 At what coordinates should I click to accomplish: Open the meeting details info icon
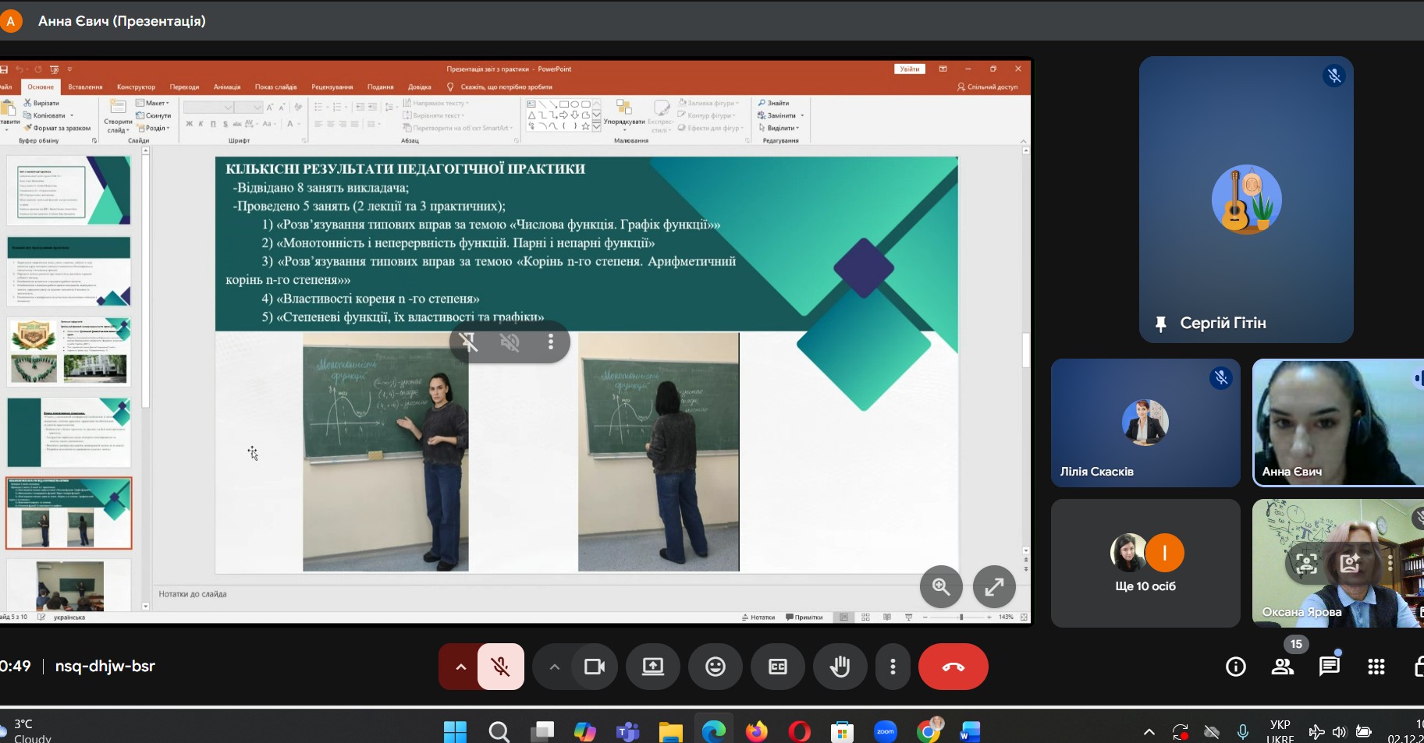(1235, 667)
